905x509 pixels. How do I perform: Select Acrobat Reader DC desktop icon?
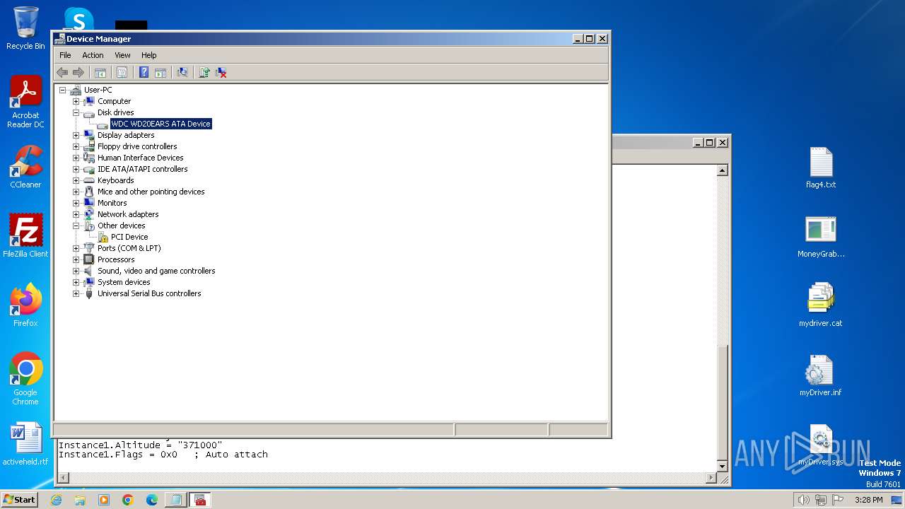[25, 102]
